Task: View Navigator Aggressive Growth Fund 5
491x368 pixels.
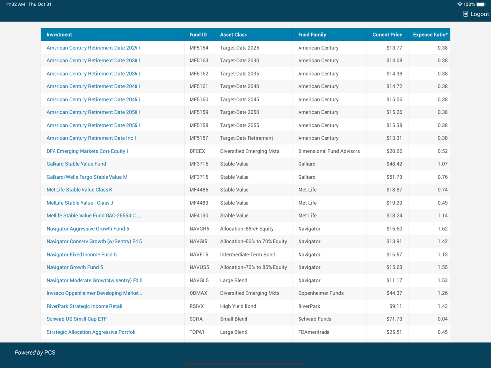Action: [x=88, y=229]
